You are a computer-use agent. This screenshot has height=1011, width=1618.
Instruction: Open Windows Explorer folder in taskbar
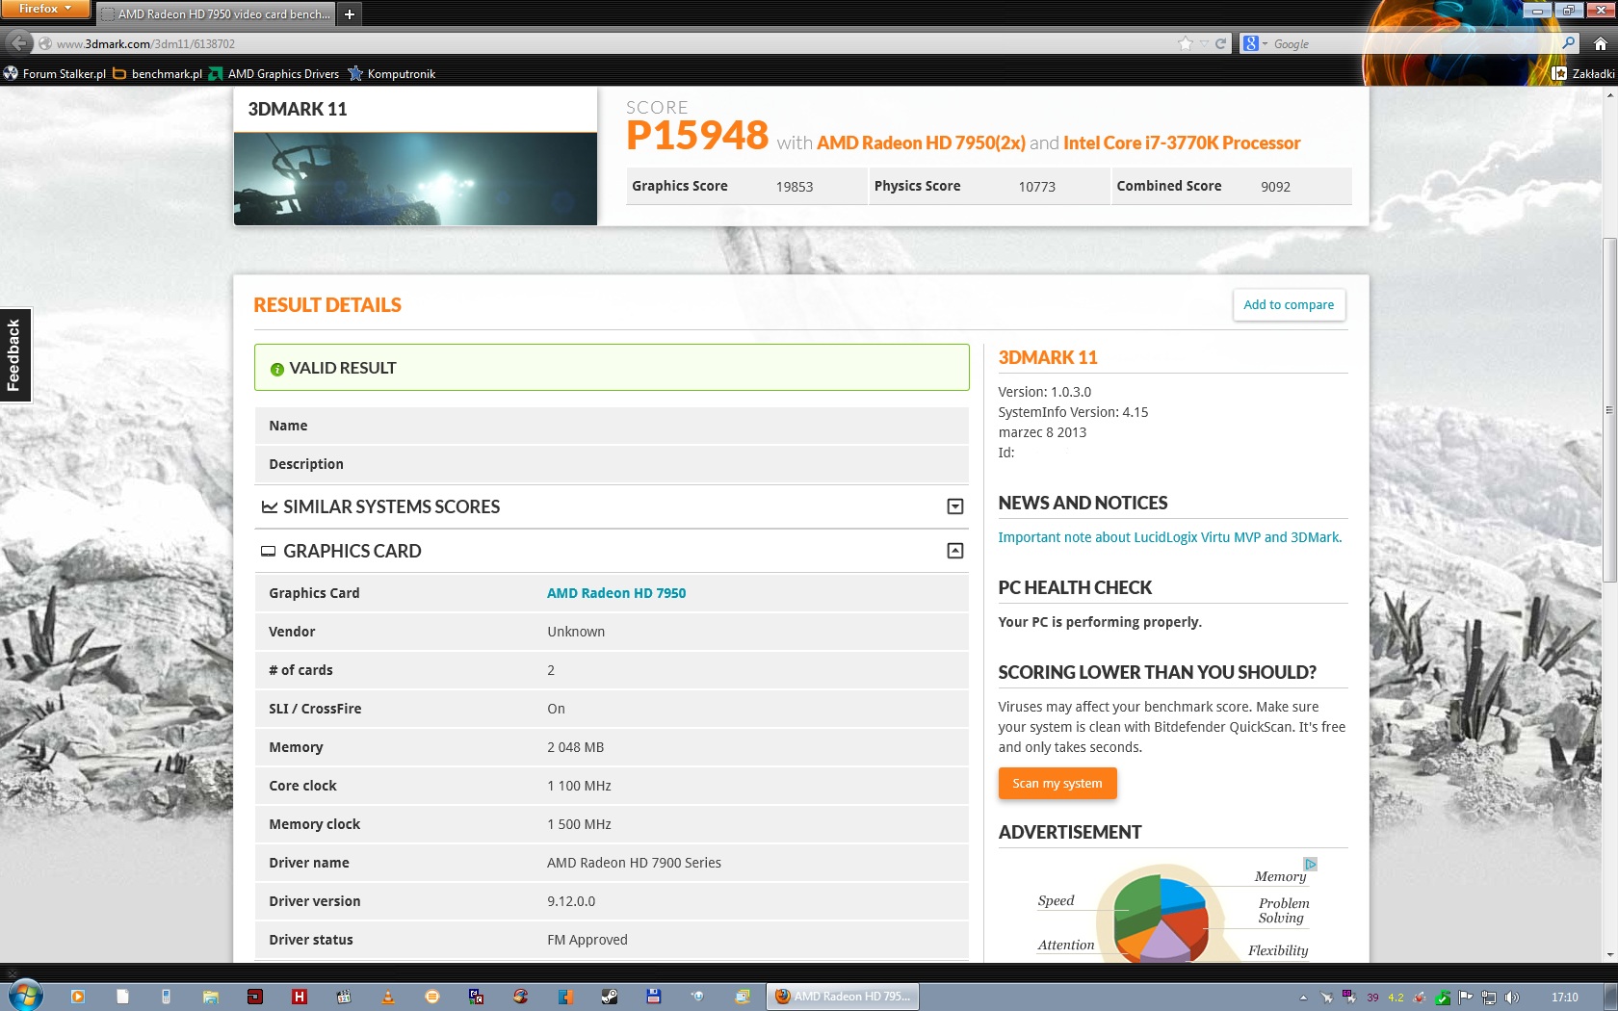pyautogui.click(x=211, y=997)
